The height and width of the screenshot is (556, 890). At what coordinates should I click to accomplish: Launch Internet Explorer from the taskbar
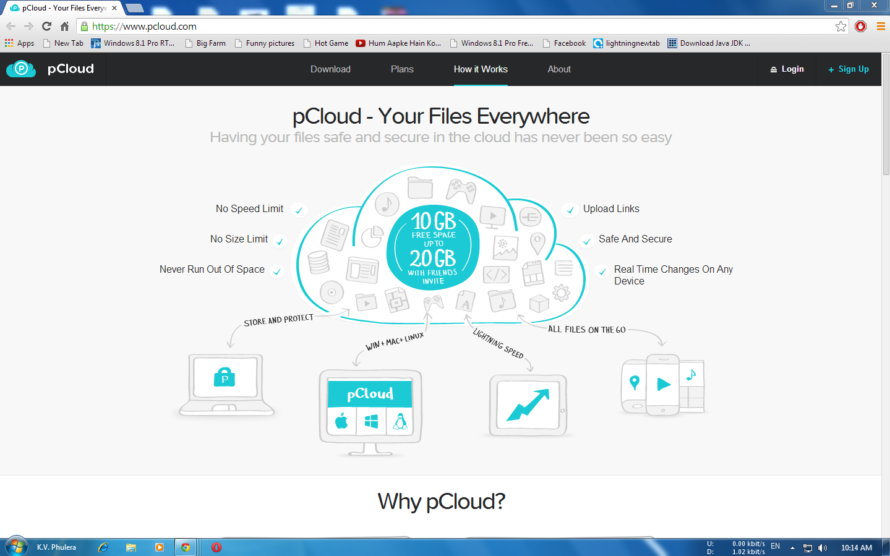click(x=103, y=547)
